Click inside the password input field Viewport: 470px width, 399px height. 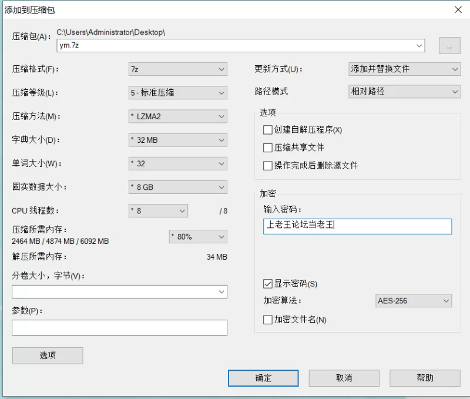(x=358, y=226)
